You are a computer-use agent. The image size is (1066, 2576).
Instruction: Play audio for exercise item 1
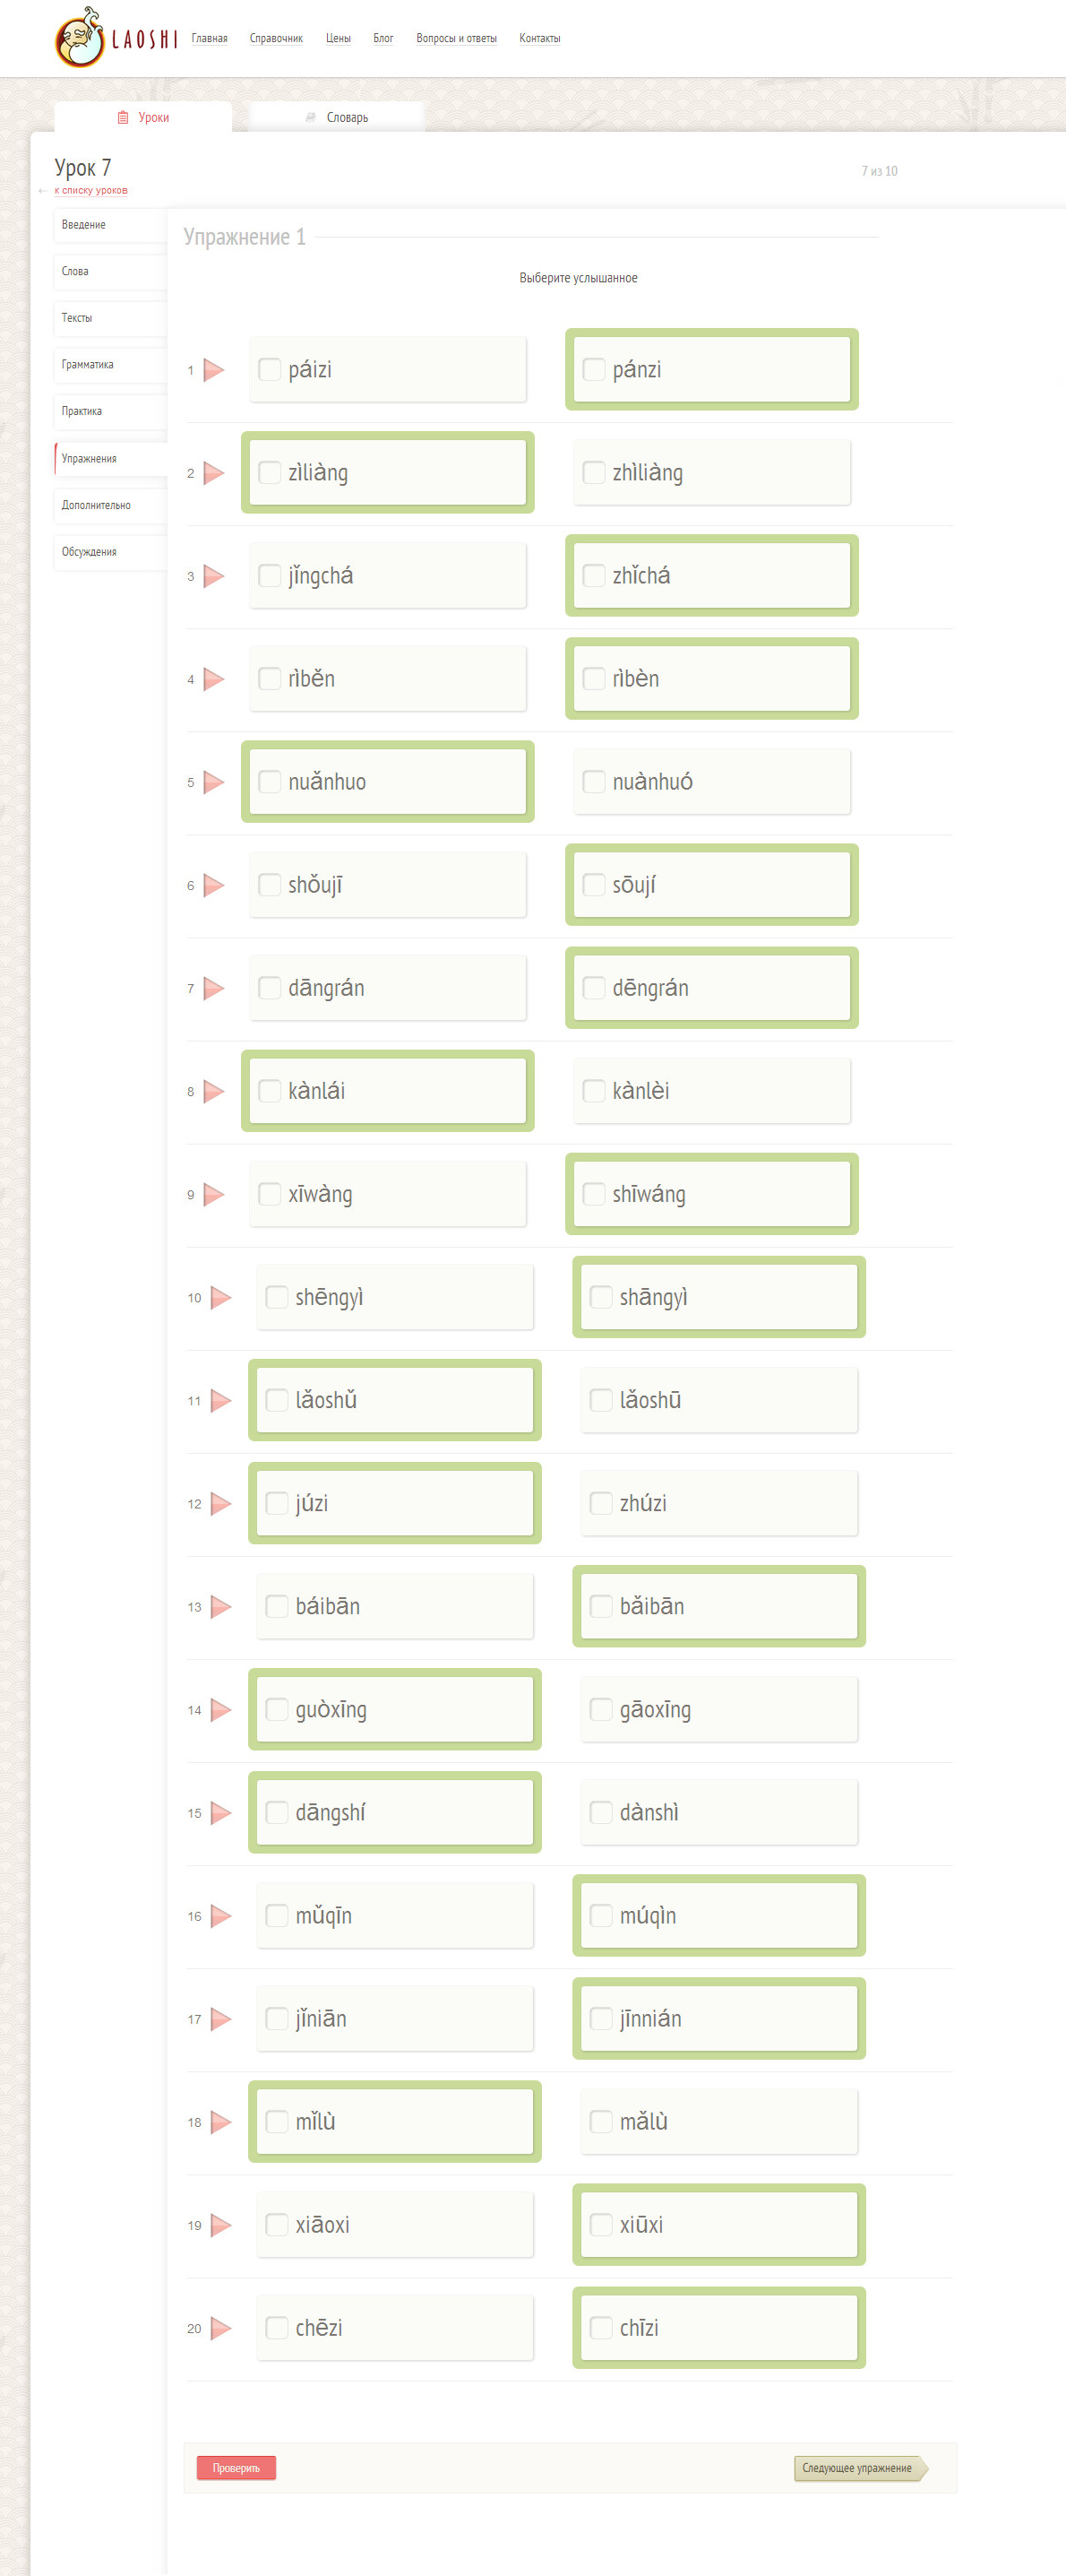(214, 370)
